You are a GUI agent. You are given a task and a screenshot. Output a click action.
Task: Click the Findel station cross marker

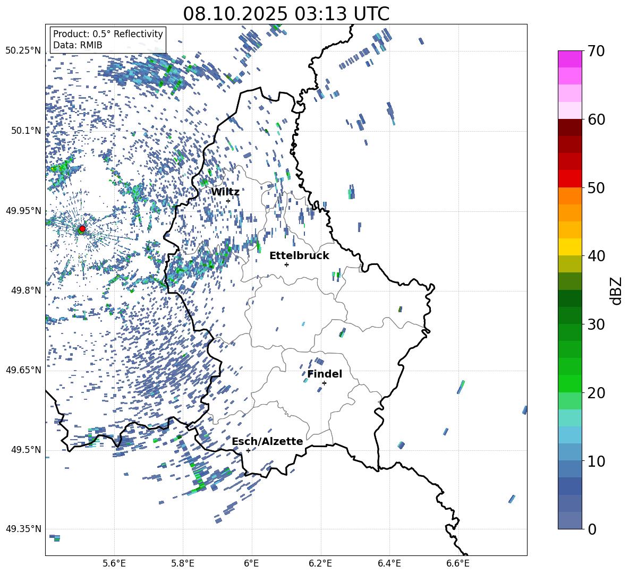click(x=324, y=383)
